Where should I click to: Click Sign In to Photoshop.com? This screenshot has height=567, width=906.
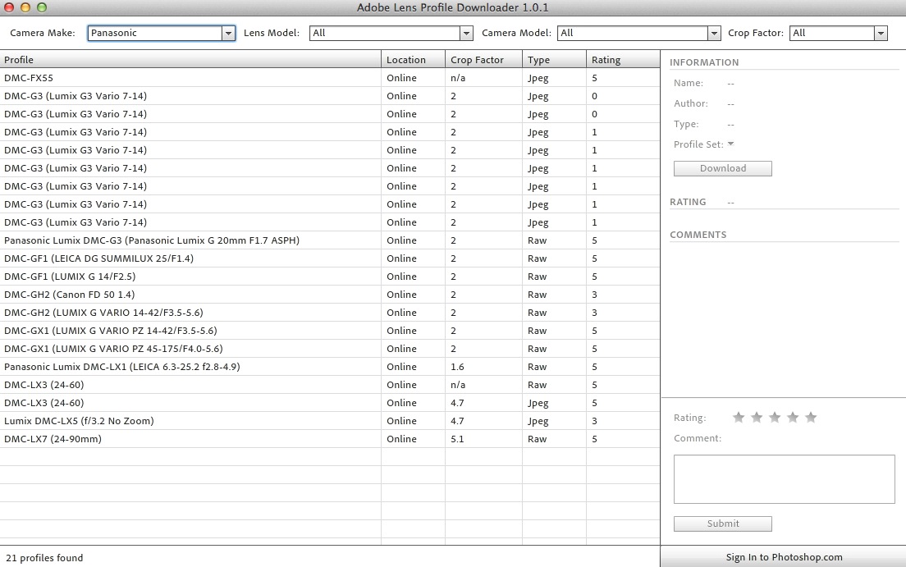[784, 557]
